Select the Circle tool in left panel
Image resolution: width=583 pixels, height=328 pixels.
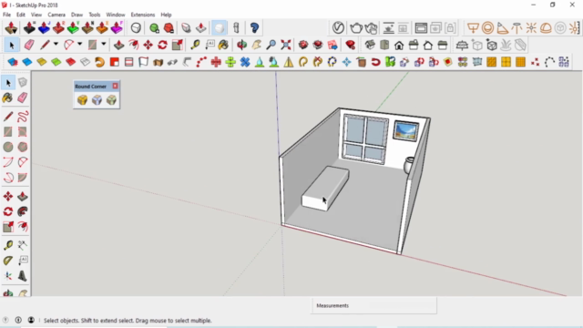8,147
